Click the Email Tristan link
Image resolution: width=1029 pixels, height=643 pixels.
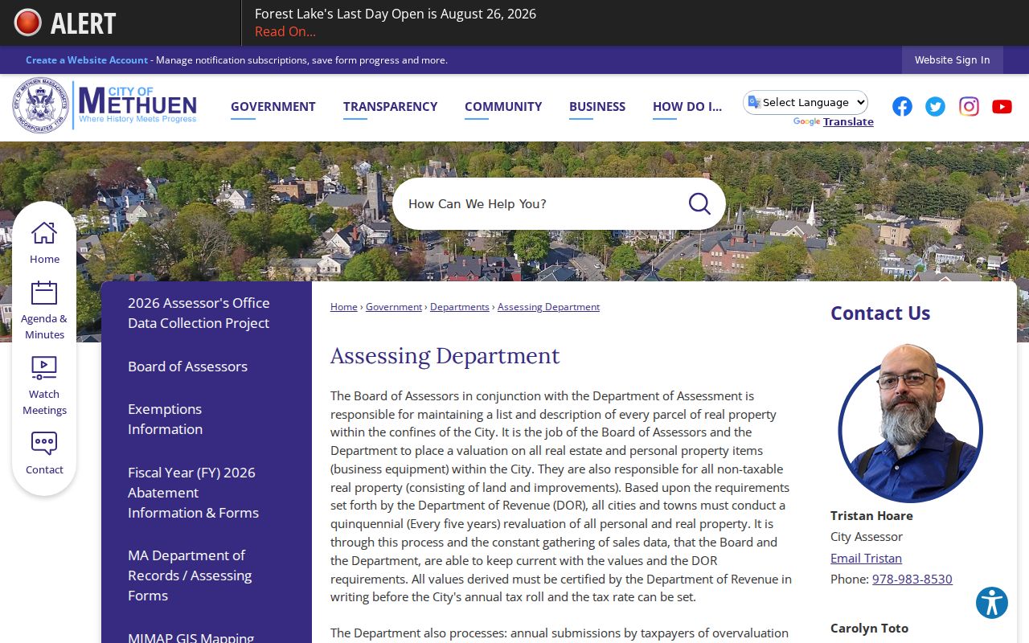(x=866, y=558)
